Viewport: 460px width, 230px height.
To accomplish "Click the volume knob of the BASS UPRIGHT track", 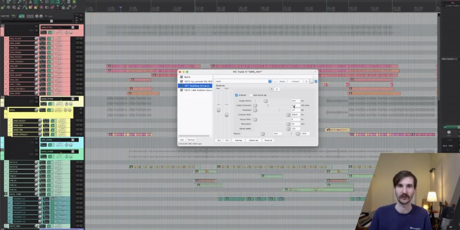I will pyautogui.click(x=40, y=134).
